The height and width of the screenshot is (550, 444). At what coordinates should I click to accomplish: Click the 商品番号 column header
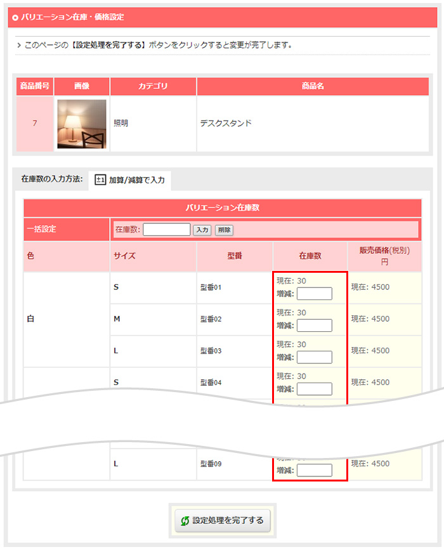coord(35,86)
